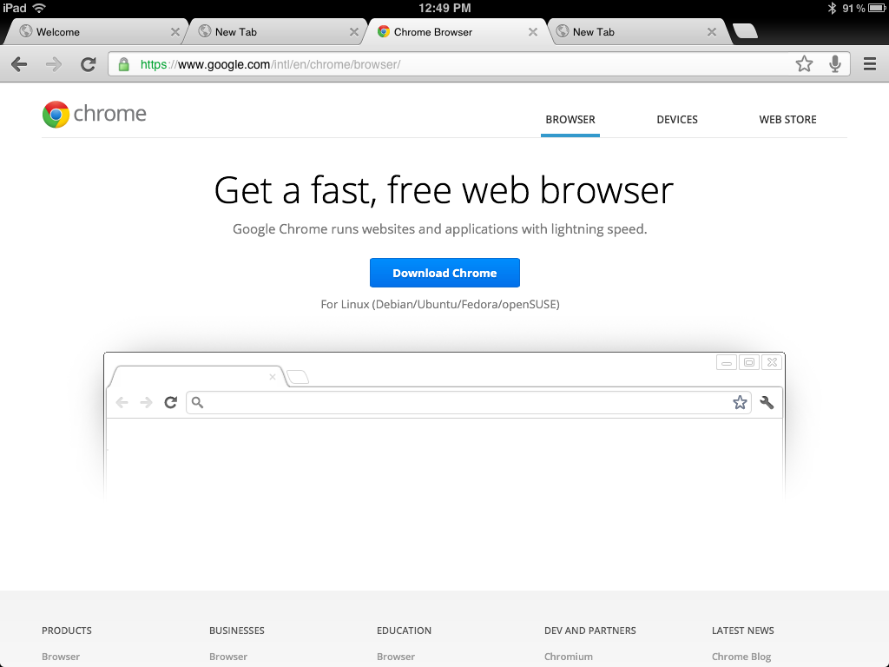
Task: Click the Chrome logo on the page
Action: pyautogui.click(x=94, y=115)
